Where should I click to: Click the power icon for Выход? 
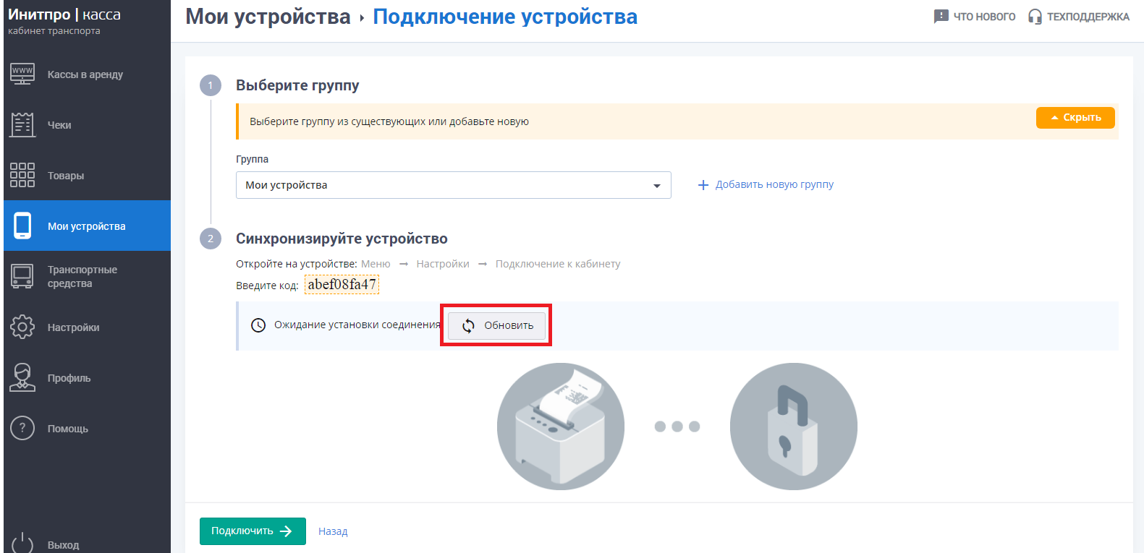pos(22,543)
